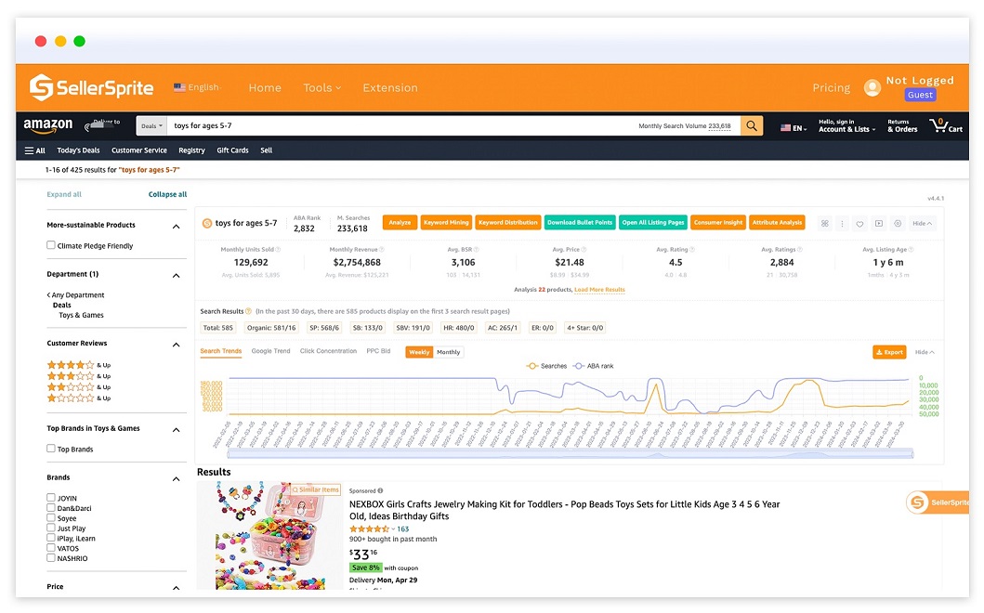Open the Amazon shopping cart
The width and height of the screenshot is (984, 613).
click(x=946, y=125)
